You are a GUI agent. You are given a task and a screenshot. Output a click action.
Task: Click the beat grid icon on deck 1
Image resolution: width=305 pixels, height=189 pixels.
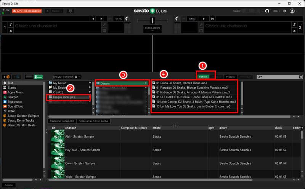pos(104,30)
